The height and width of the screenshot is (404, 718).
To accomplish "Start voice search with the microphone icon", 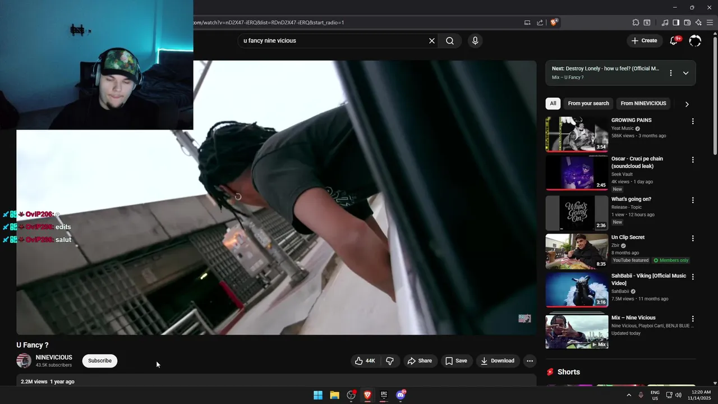I will pos(475,40).
